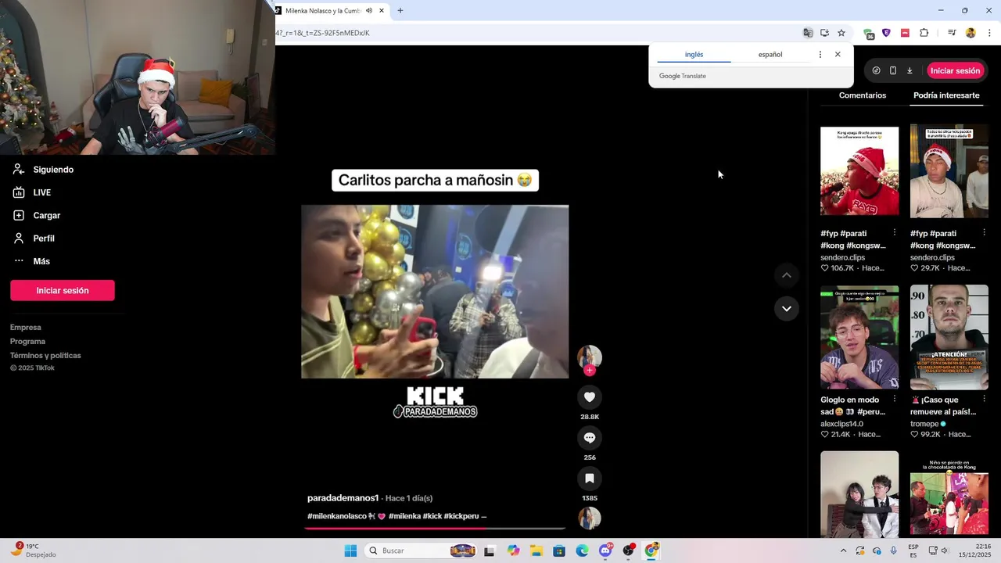Viewport: 1001px width, 563px height.
Task: Open File Explorer from taskbar
Action: [x=536, y=550]
